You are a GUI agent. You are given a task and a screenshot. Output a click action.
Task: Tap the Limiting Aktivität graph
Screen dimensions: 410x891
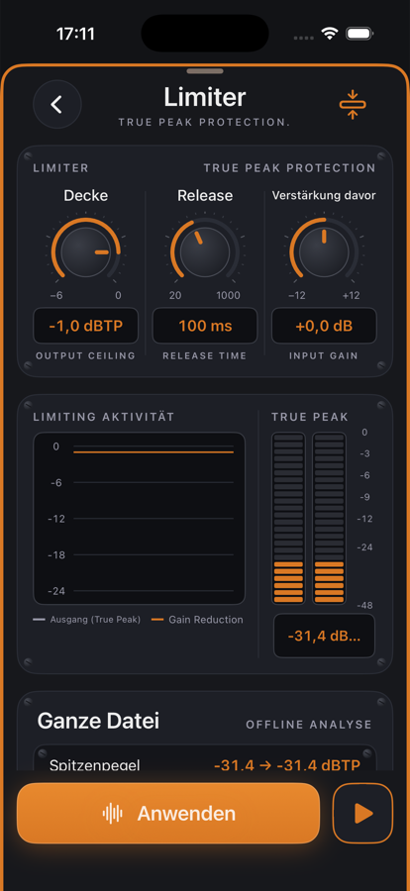point(139,518)
